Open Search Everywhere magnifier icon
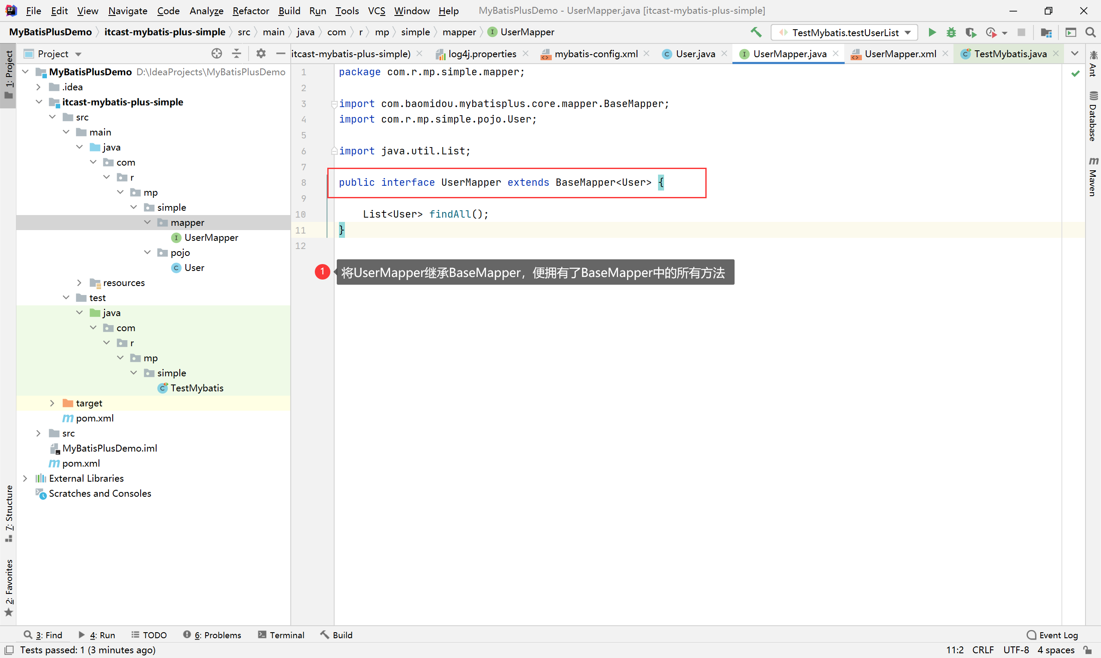Image resolution: width=1101 pixels, height=658 pixels. [x=1090, y=32]
